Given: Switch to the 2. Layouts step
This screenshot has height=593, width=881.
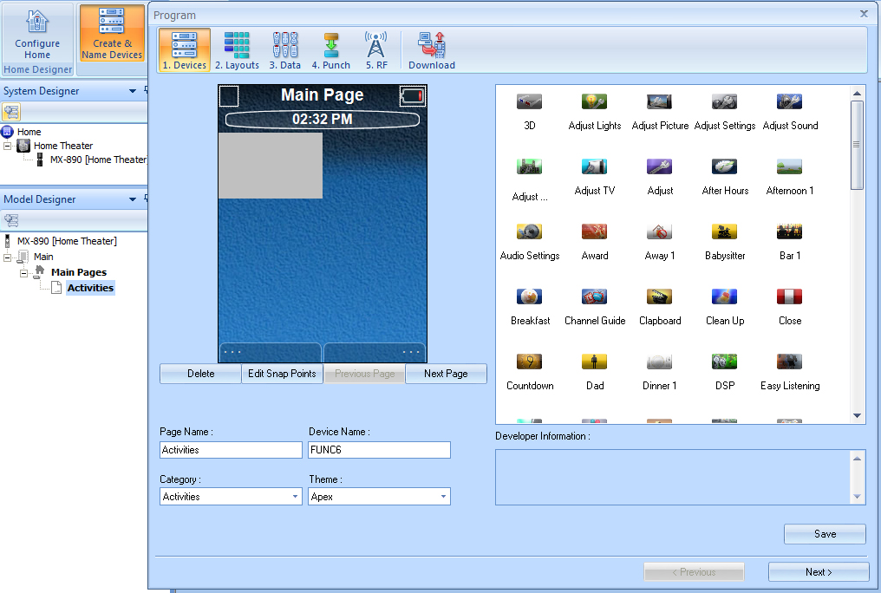Looking at the screenshot, I should coord(237,50).
